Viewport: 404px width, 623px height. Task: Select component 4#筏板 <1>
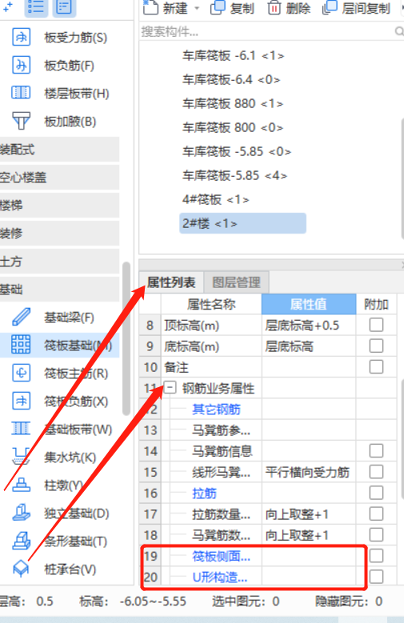[x=215, y=199]
